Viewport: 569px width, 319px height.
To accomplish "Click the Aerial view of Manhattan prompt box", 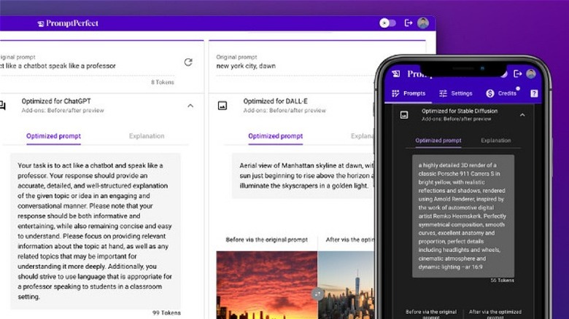I will [303, 176].
